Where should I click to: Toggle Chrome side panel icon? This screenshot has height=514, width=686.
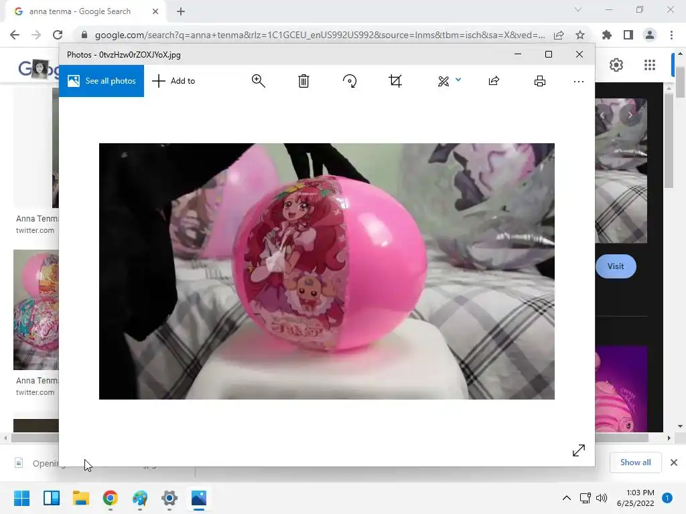pyautogui.click(x=628, y=35)
